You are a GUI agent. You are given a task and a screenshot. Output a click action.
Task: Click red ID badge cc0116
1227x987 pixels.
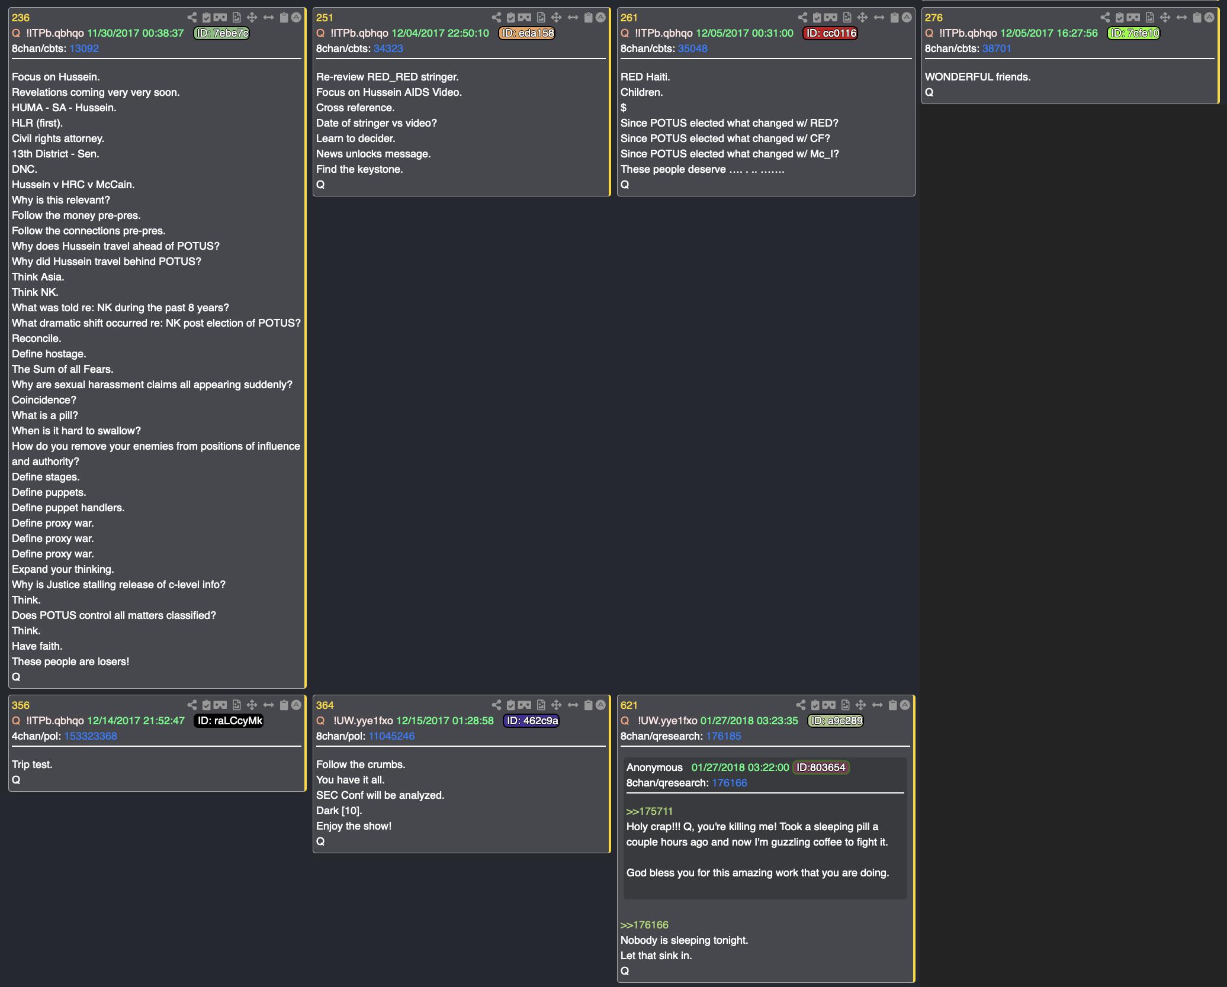pyautogui.click(x=831, y=33)
